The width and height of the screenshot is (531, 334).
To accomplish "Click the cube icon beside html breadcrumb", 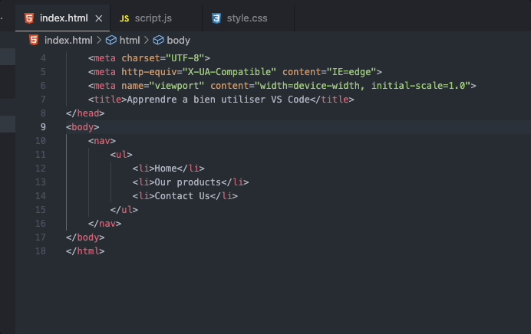I will (x=111, y=41).
